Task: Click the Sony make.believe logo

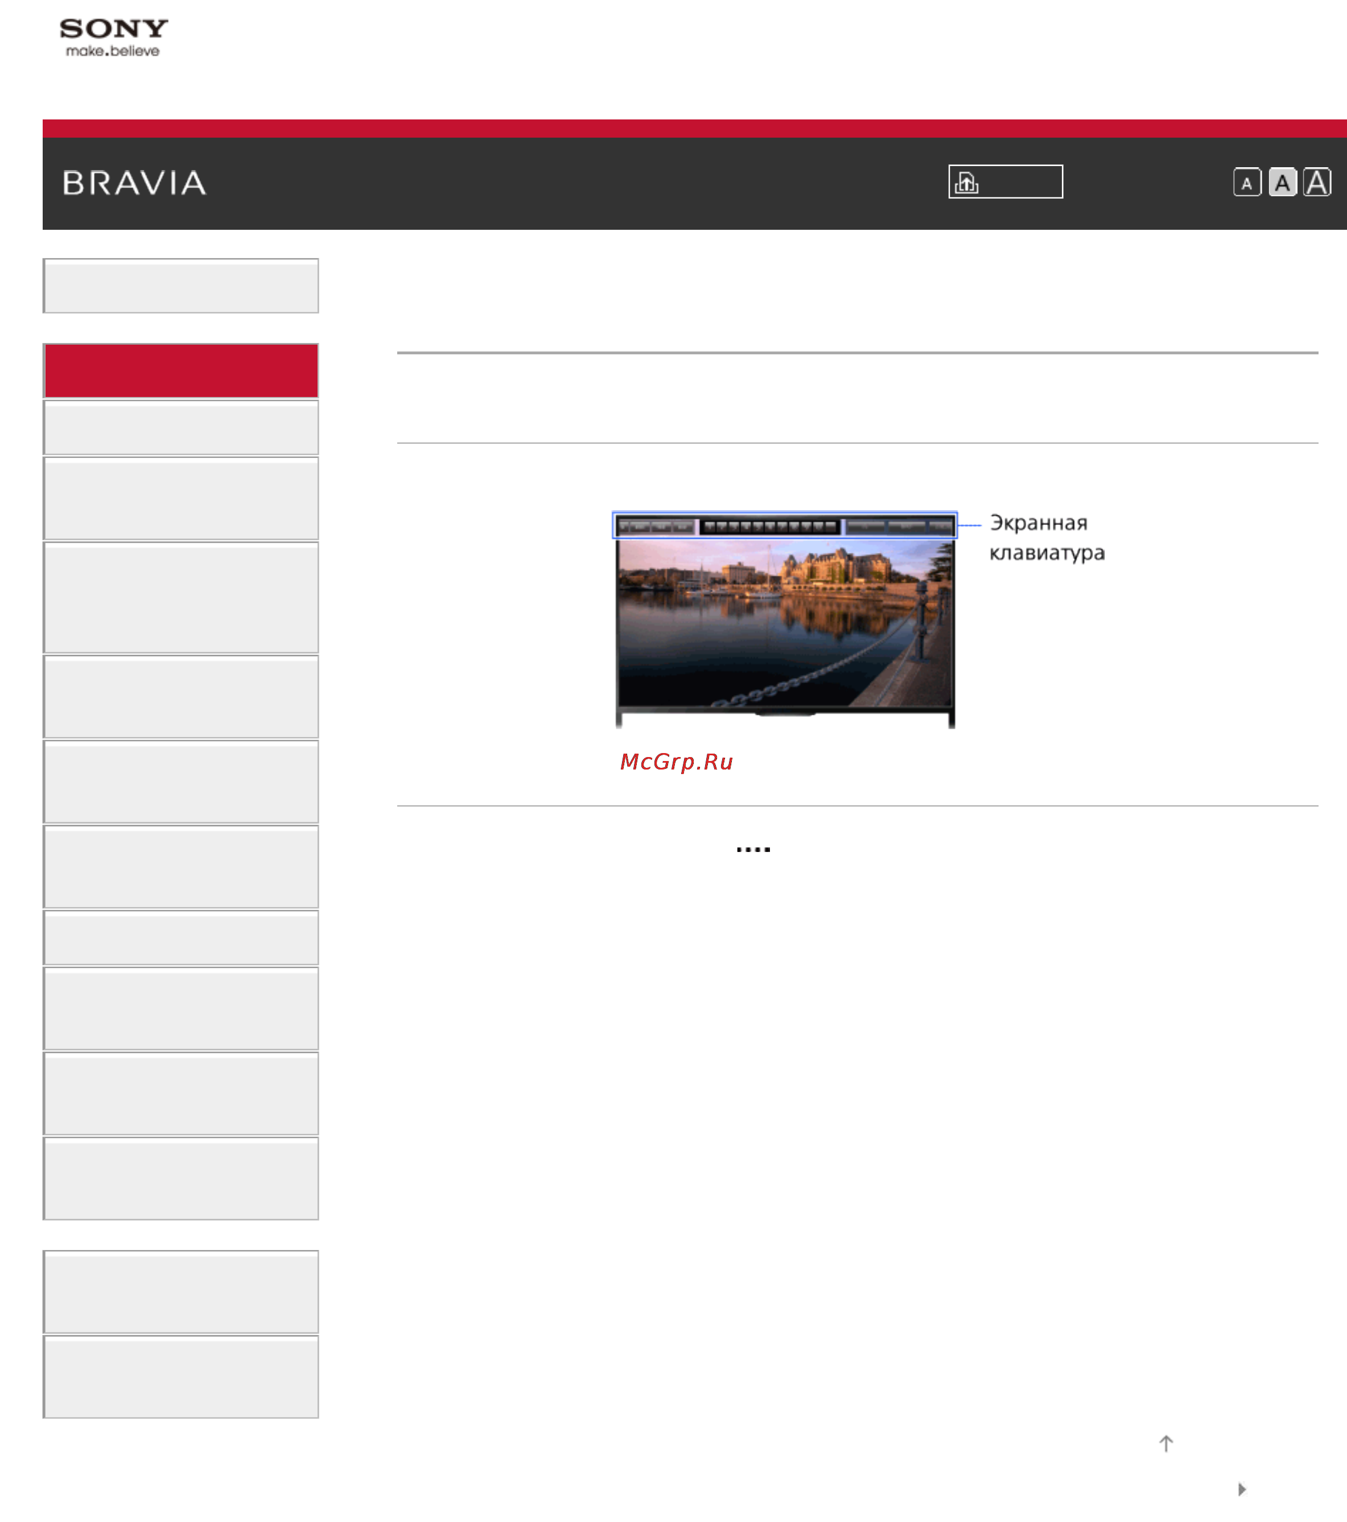Action: [x=113, y=38]
